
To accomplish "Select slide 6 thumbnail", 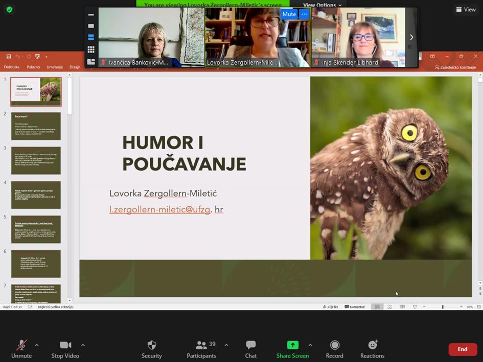I will click(36, 264).
